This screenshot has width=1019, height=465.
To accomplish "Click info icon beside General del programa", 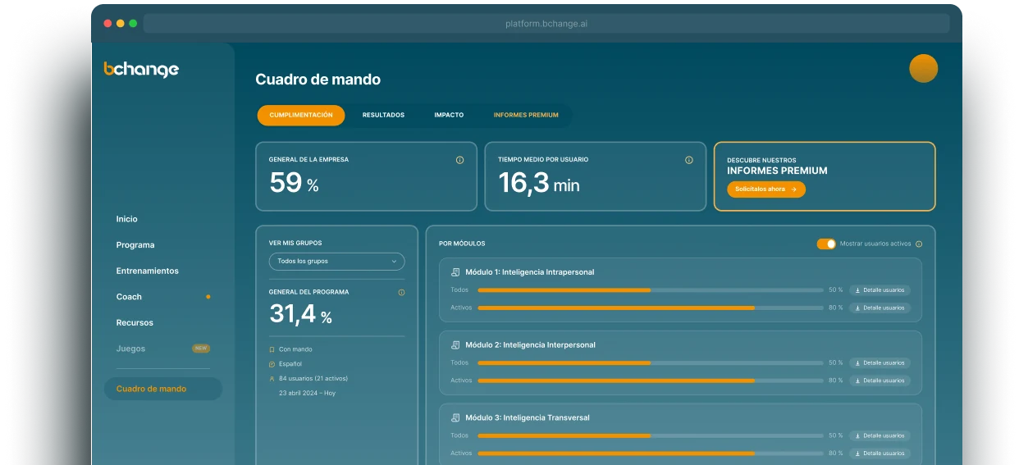I will click(401, 292).
